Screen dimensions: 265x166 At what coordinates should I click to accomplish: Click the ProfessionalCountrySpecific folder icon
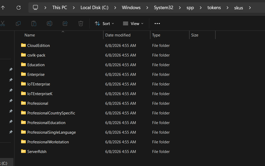[x=23, y=113]
